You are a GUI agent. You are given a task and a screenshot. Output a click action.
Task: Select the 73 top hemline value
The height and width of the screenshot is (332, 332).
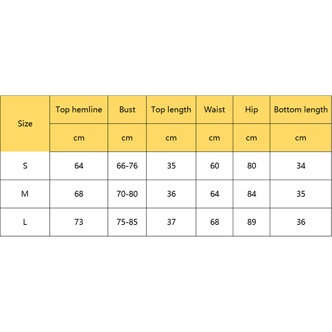[79, 222]
